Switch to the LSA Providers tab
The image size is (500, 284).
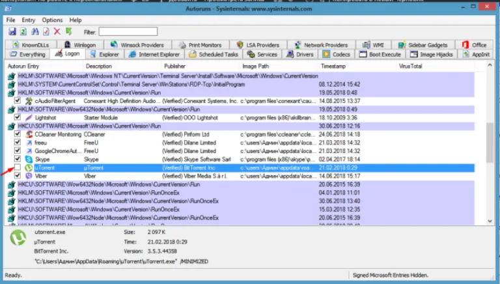point(258,45)
